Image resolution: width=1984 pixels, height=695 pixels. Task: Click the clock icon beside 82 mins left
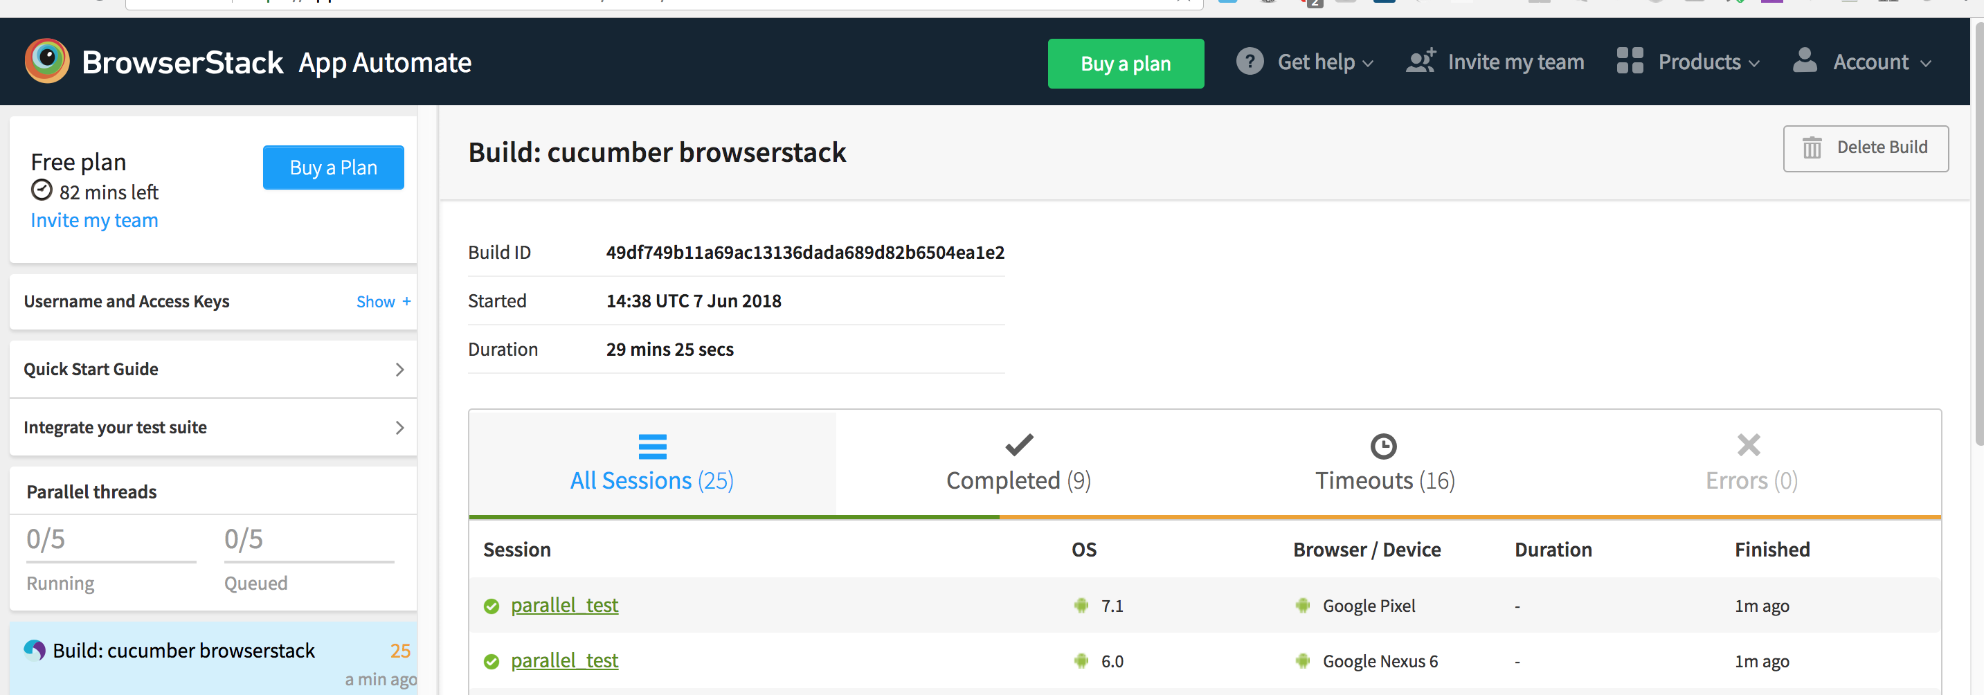click(42, 190)
